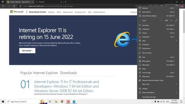Open the Web browsers navigation link
Viewport: 185px width, 104px height.
tap(68, 12)
